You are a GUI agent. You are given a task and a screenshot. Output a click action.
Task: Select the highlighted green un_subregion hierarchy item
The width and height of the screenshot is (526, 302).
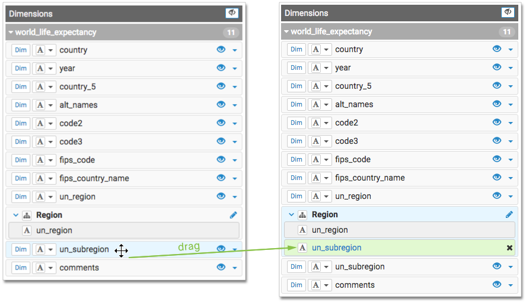tap(336, 248)
